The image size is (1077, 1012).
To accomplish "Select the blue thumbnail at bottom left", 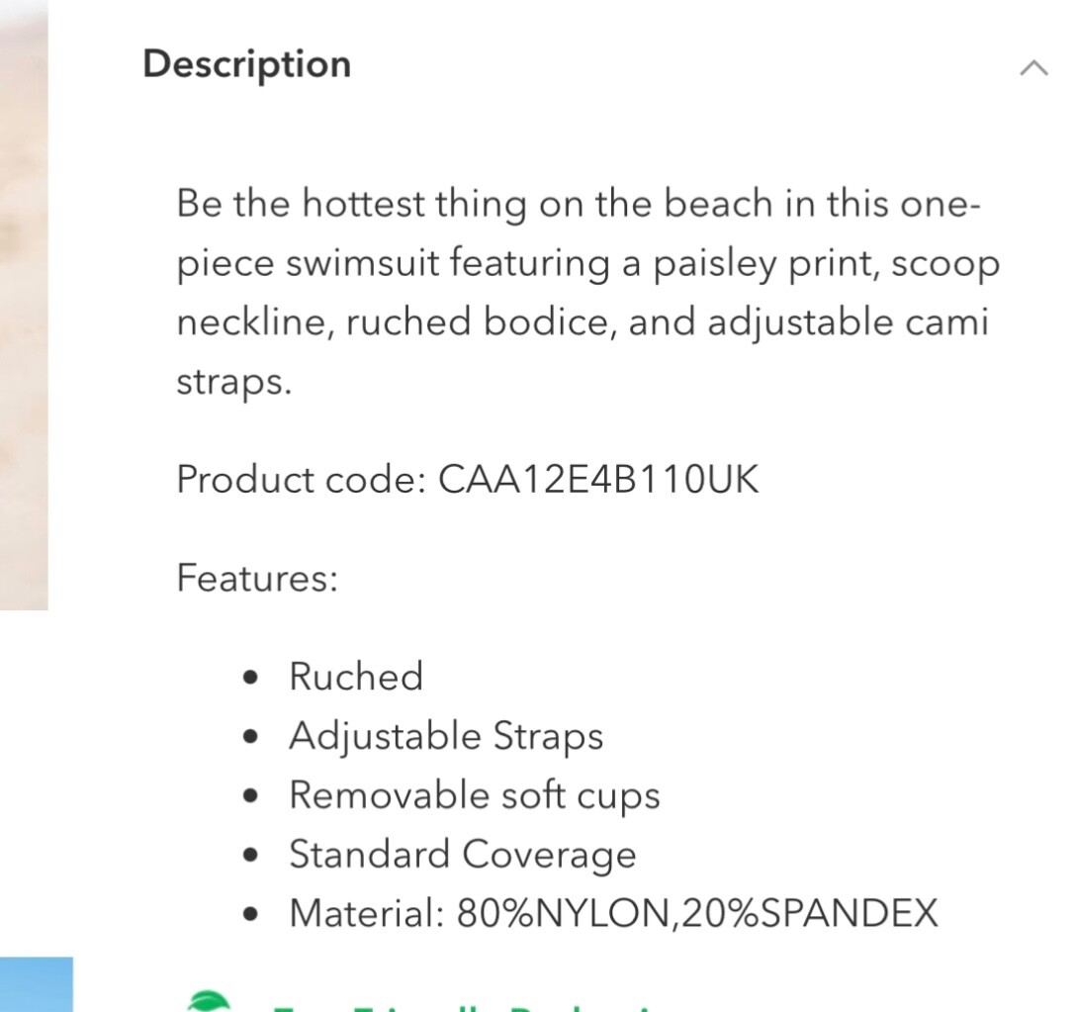I will click(x=37, y=983).
